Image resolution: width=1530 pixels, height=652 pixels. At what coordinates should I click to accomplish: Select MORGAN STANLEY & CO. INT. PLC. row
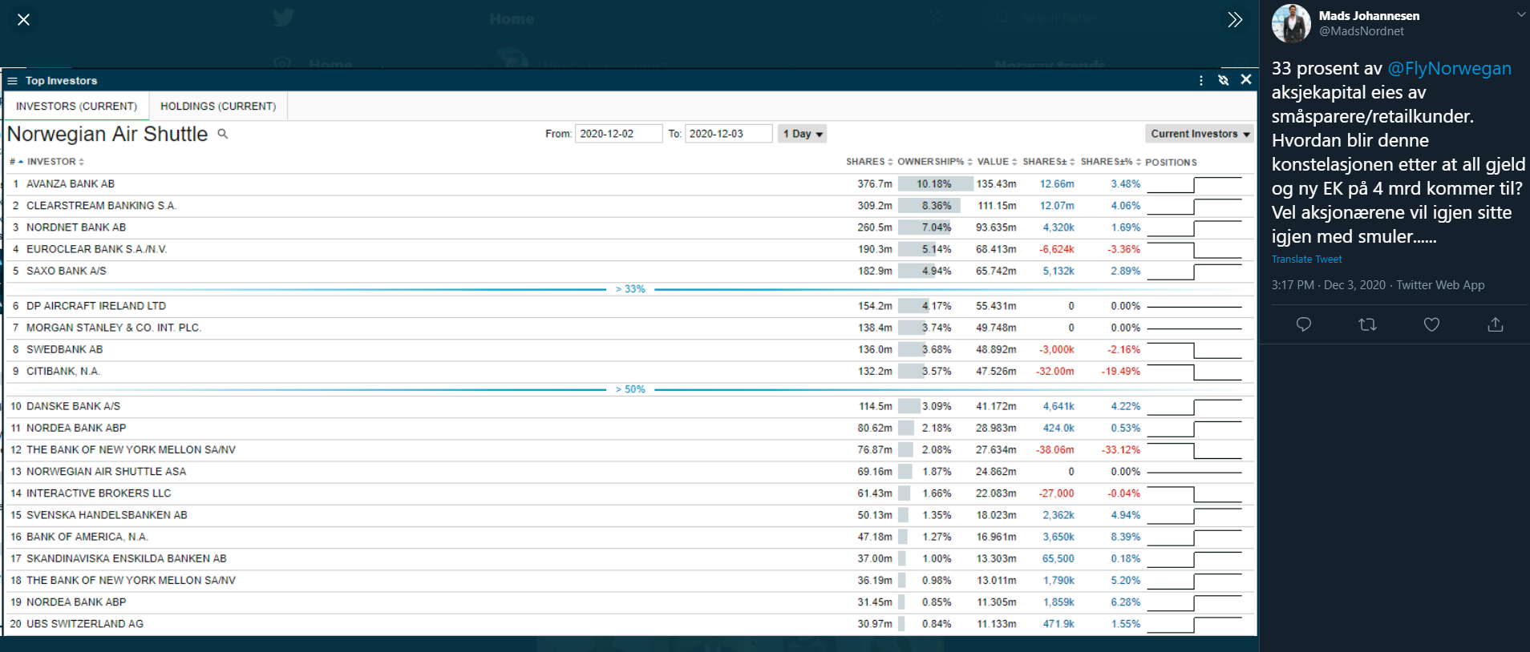click(629, 328)
